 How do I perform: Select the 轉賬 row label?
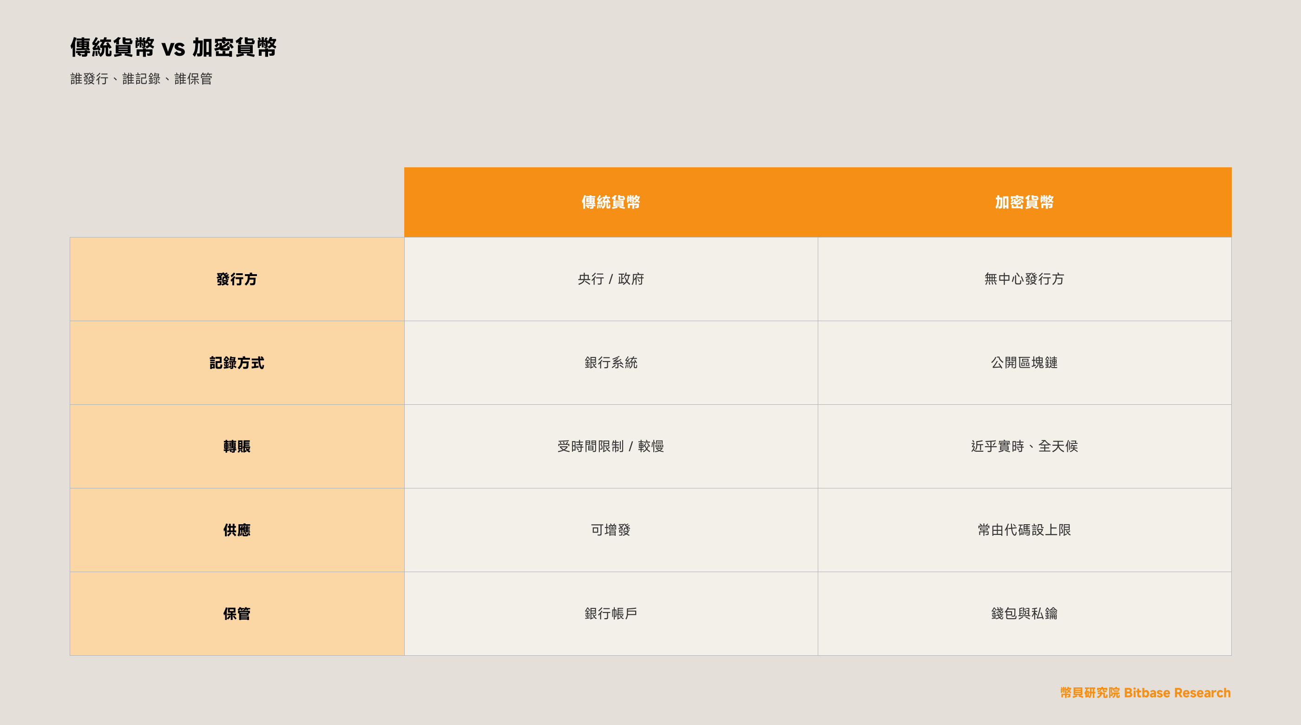pyautogui.click(x=237, y=446)
